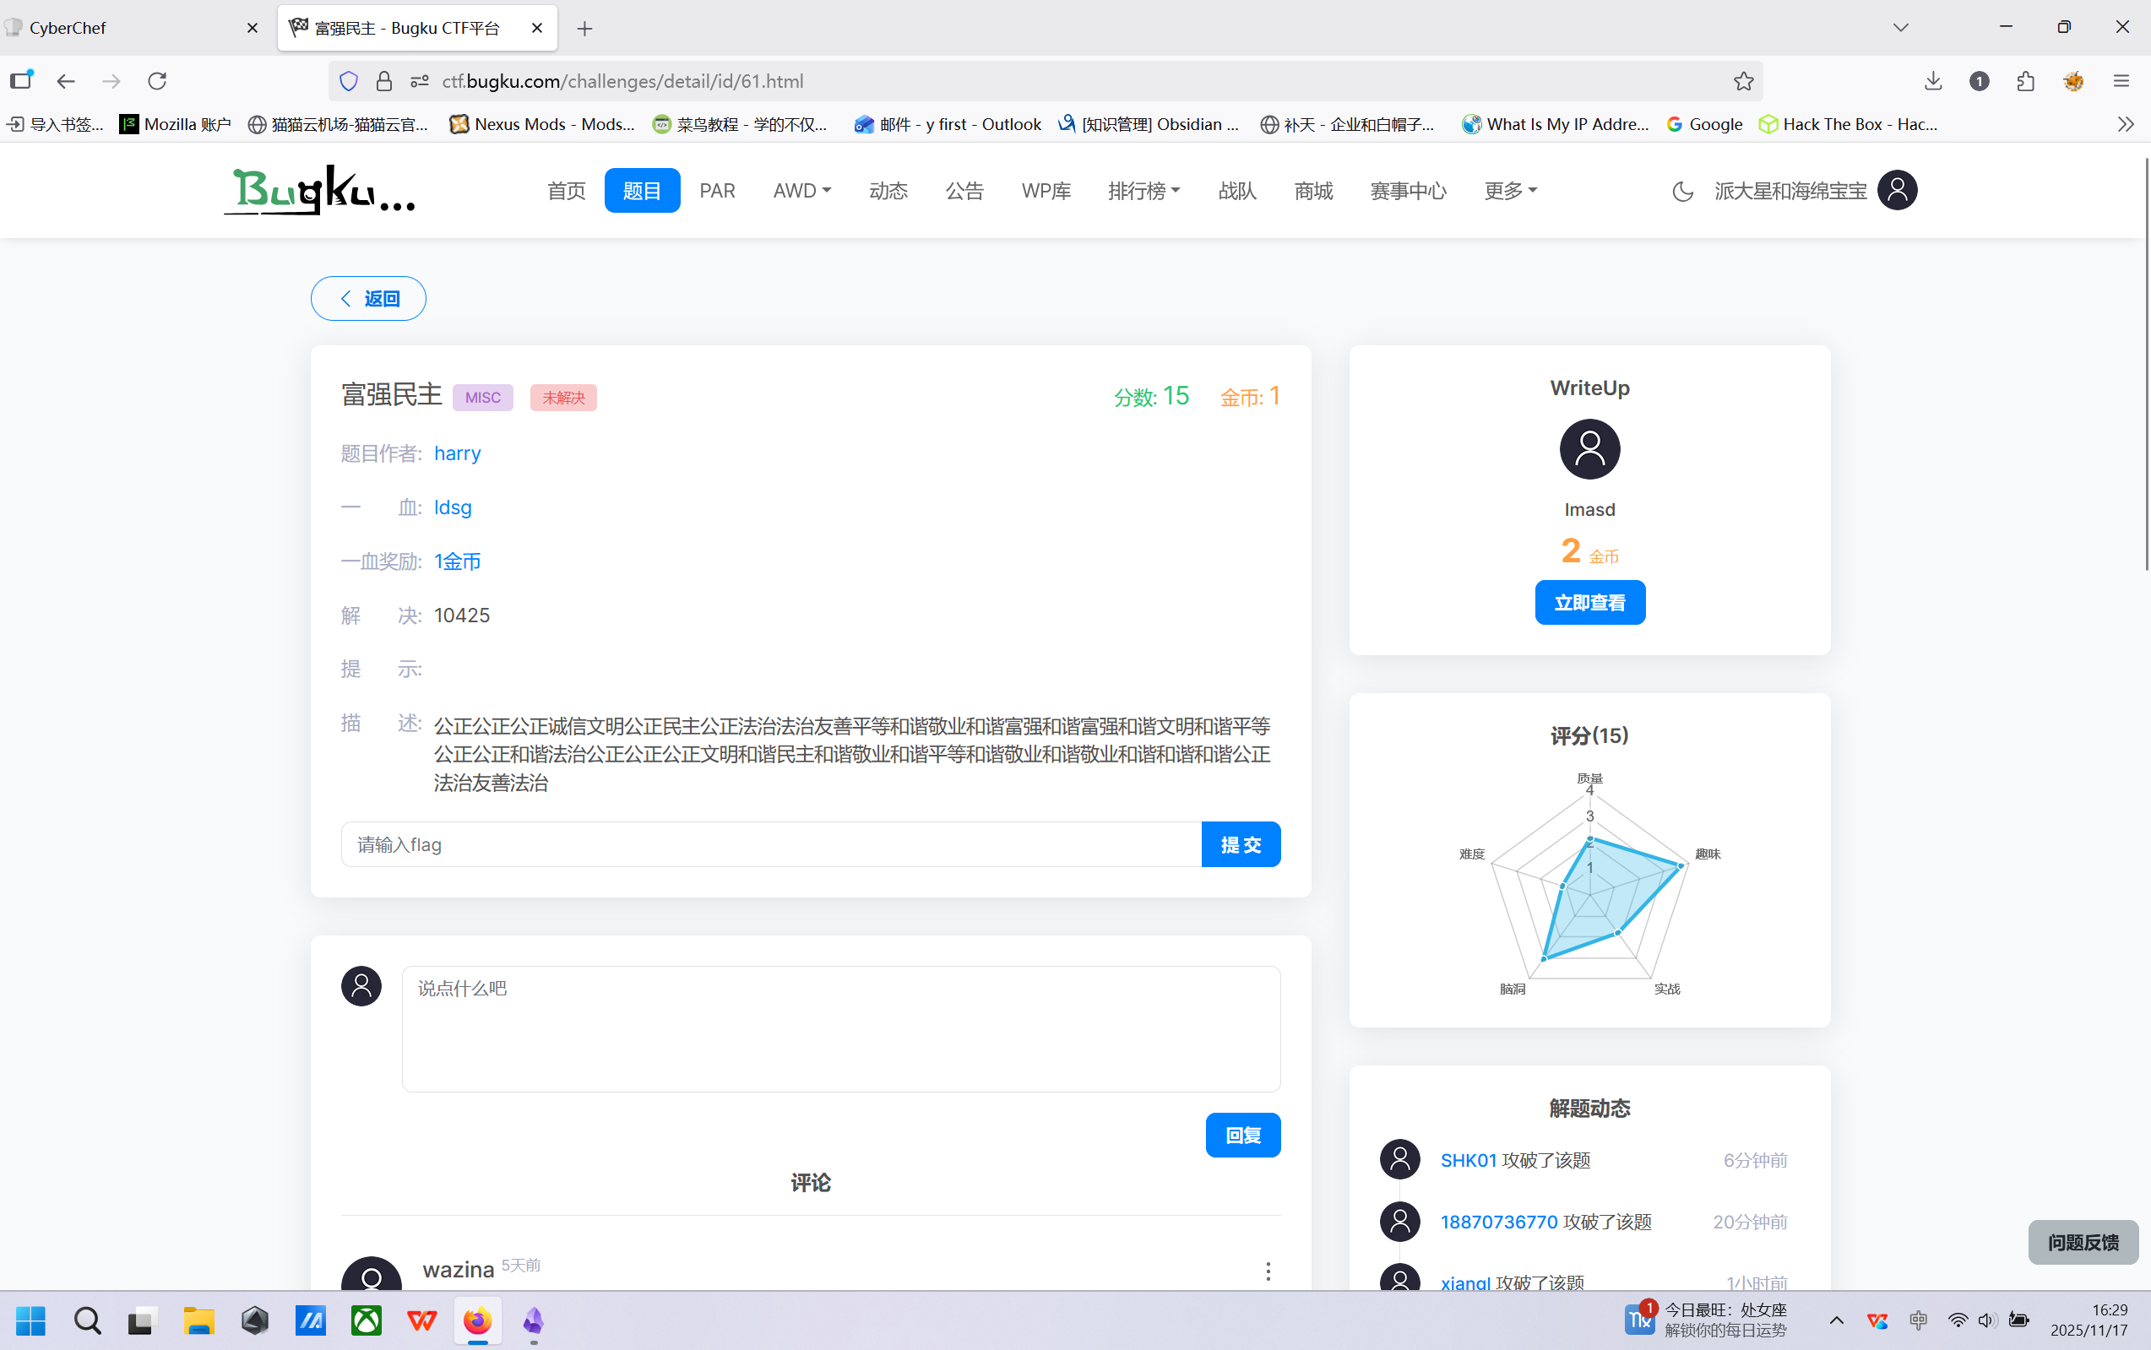The height and width of the screenshot is (1350, 2151).
Task: Click the flag input field
Action: tap(768, 843)
